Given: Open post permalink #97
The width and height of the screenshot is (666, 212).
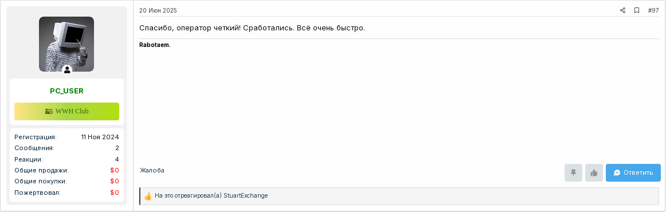Looking at the screenshot, I should pos(653,11).
